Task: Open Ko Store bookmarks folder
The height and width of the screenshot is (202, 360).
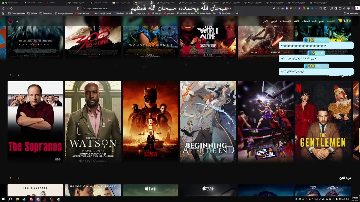Action: click(x=32, y=13)
